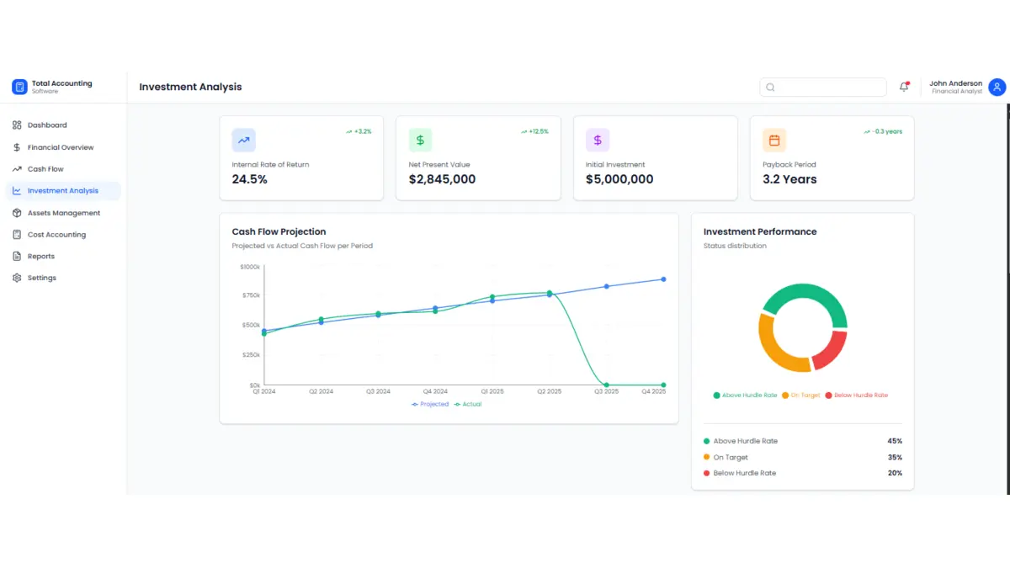Toggle the Actual series in chart legend
Screen dimensions: 1010x568
point(468,405)
